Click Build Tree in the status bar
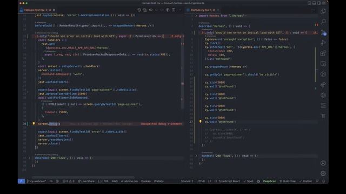This screenshot has width=346, height=194. coord(288,181)
